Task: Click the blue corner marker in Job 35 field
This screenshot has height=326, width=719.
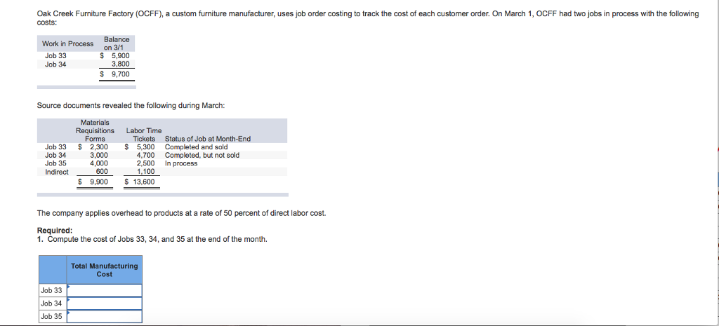Action: coord(68,311)
